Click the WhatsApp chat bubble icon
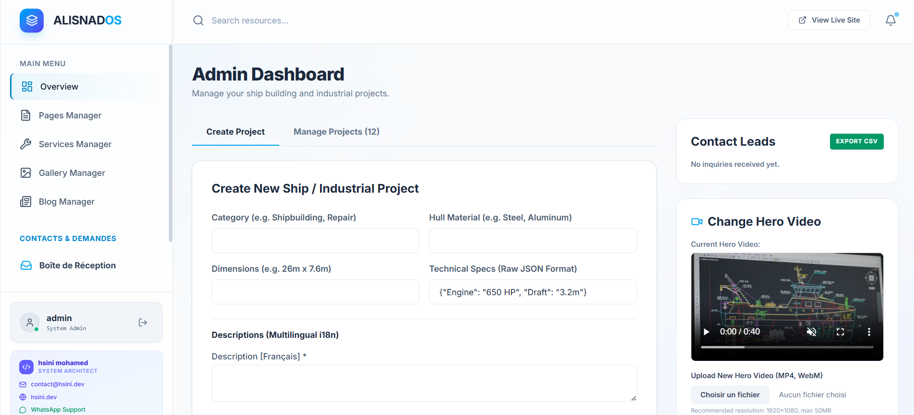 click(x=23, y=410)
